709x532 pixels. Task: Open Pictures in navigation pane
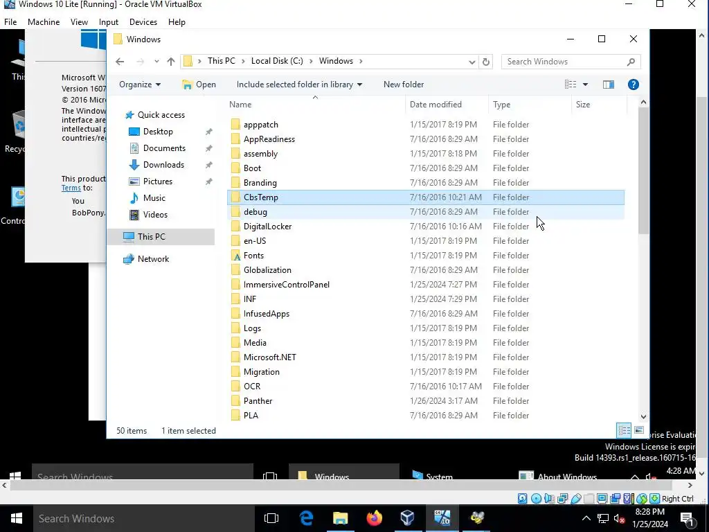click(x=157, y=181)
